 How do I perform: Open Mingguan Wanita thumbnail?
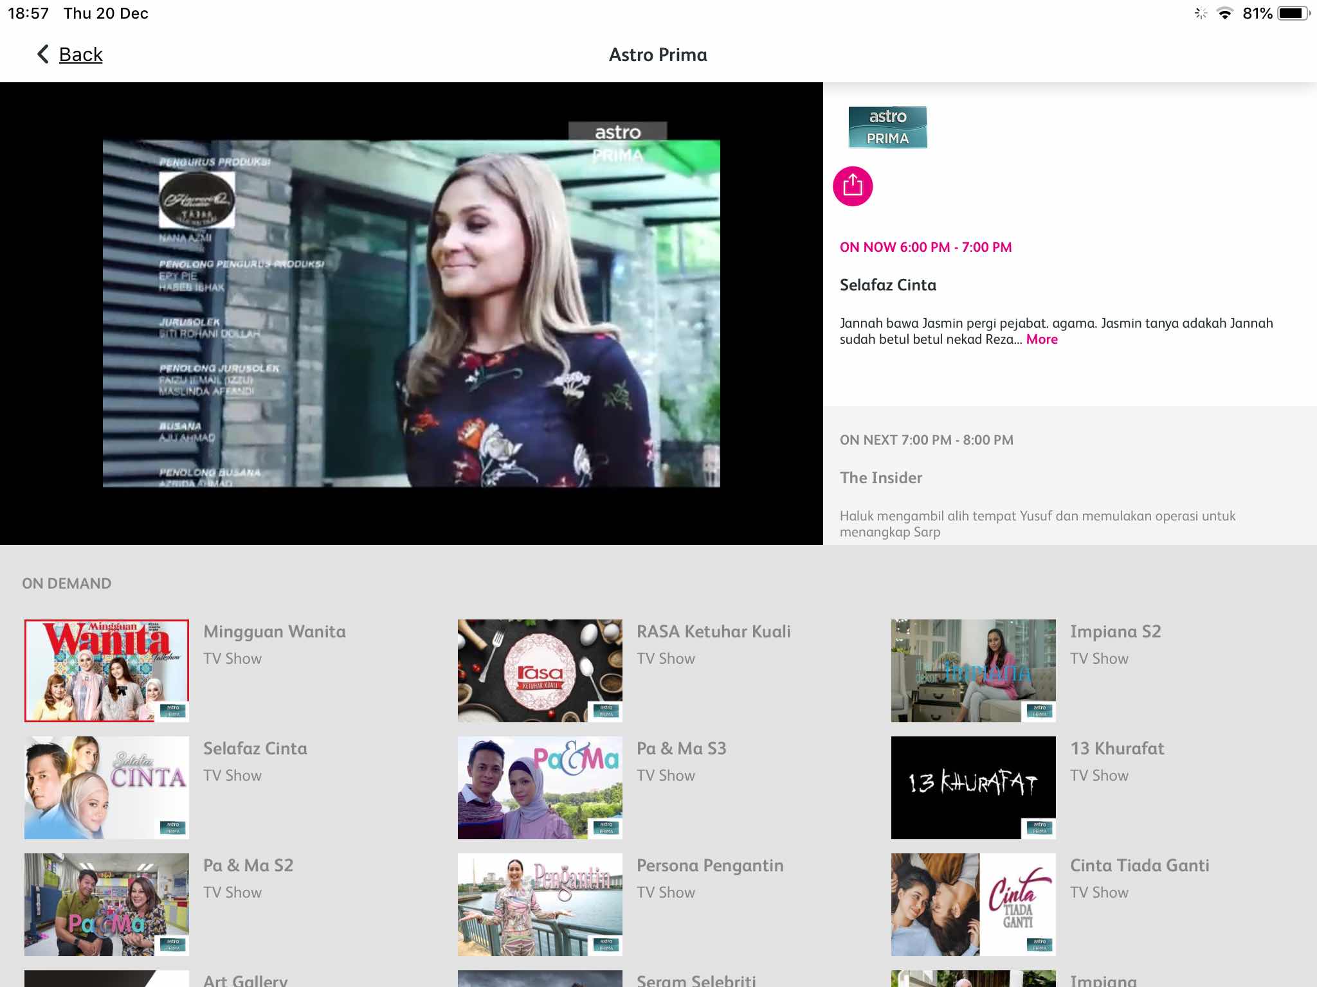(107, 671)
